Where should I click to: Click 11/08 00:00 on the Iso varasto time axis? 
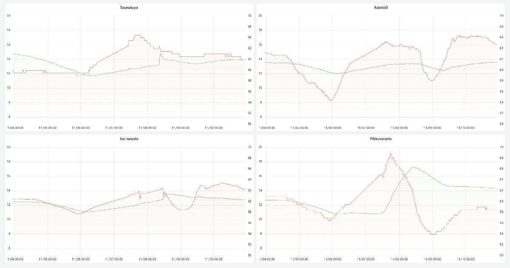(x=147, y=259)
